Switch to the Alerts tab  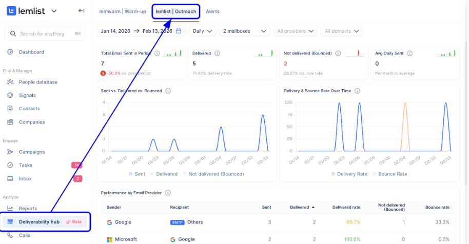point(212,11)
